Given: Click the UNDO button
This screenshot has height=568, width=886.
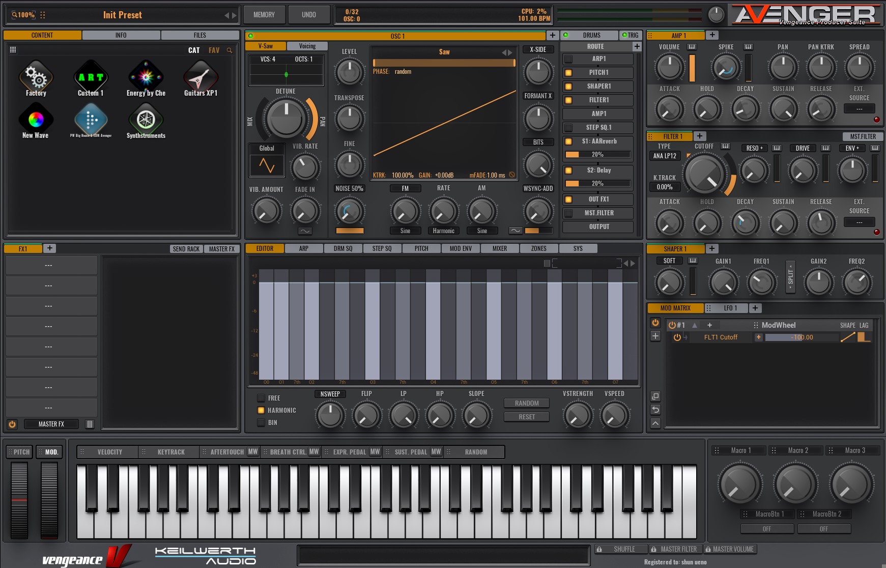Looking at the screenshot, I should pos(309,15).
